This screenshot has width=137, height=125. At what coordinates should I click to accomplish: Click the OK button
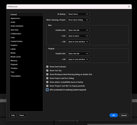point(114,115)
